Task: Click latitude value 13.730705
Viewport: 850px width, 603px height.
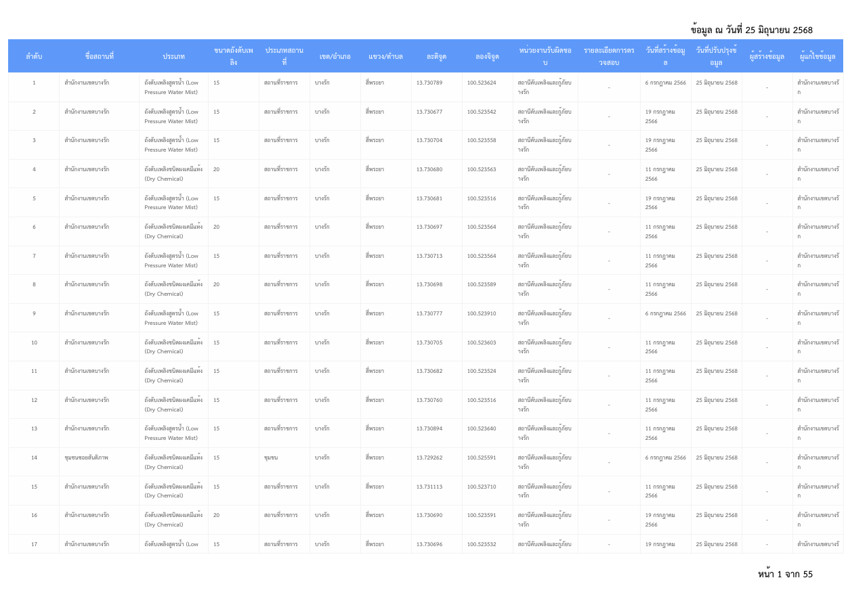Action: point(429,342)
